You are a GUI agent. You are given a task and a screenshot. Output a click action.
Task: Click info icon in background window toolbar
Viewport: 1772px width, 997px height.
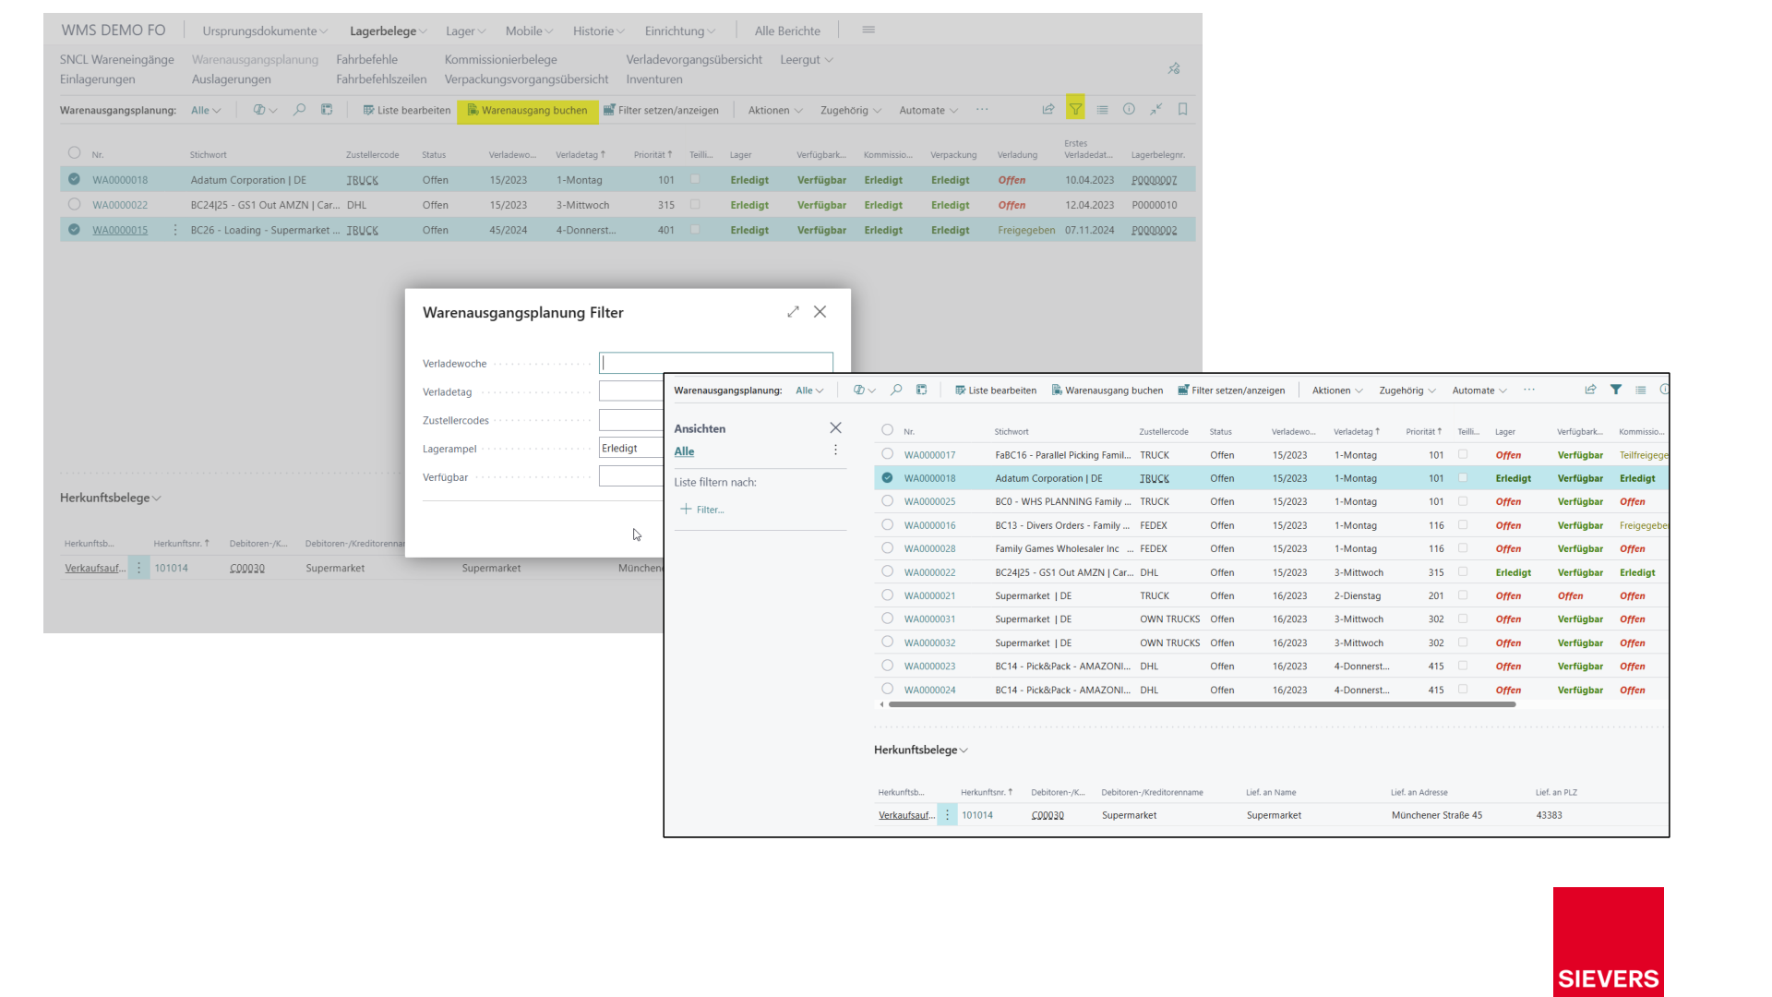(1129, 109)
